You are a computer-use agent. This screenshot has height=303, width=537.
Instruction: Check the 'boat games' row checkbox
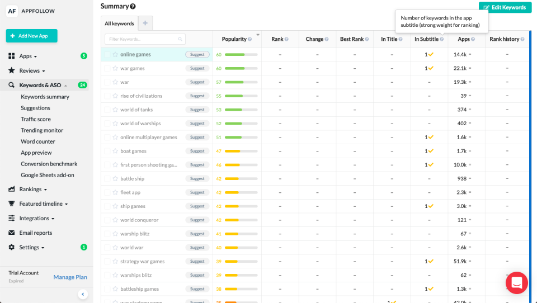click(107, 151)
